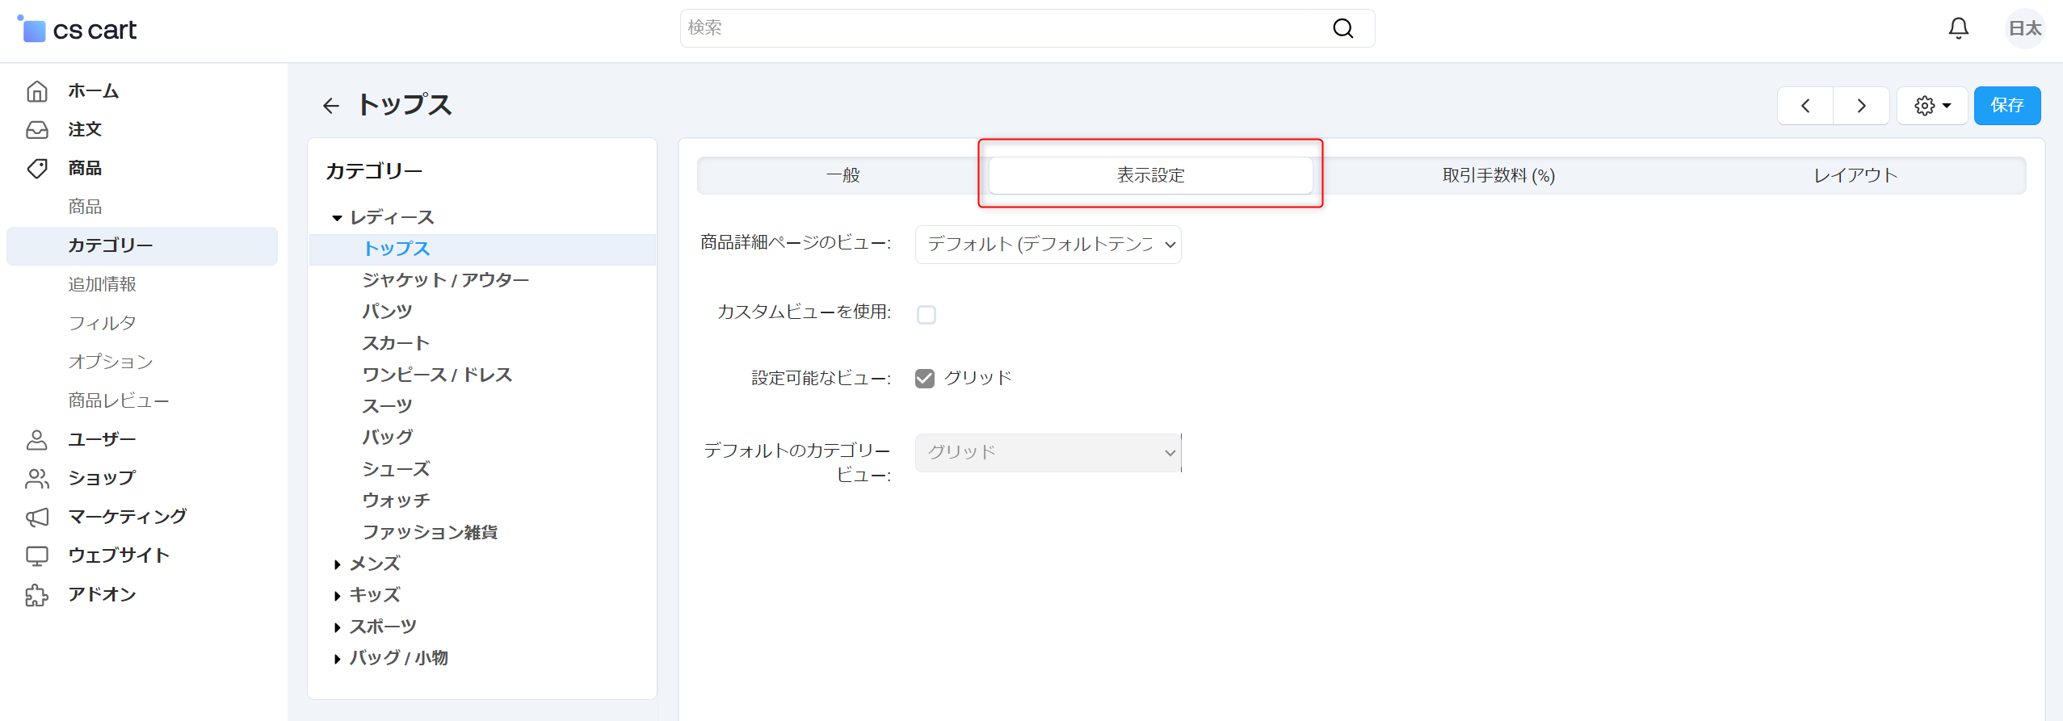This screenshot has width=2063, height=721.
Task: Uncheck the グリッド view checkbox
Action: [x=925, y=379]
